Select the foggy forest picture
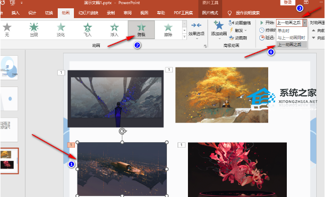The width and height of the screenshot is (325, 197). pos(116,99)
